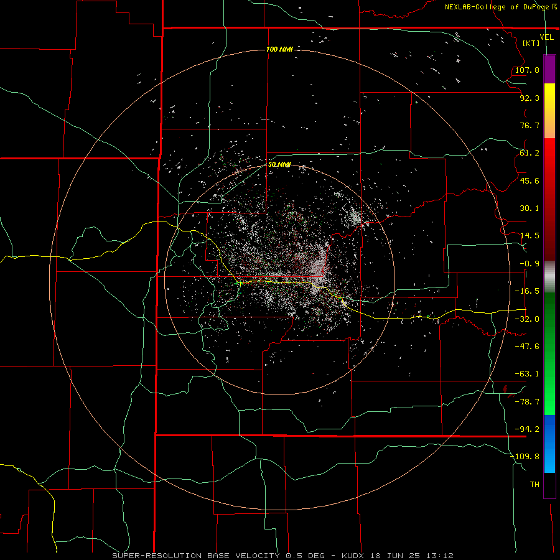
Task: Click the 76.7 velocity scale value
Action: click(530, 125)
